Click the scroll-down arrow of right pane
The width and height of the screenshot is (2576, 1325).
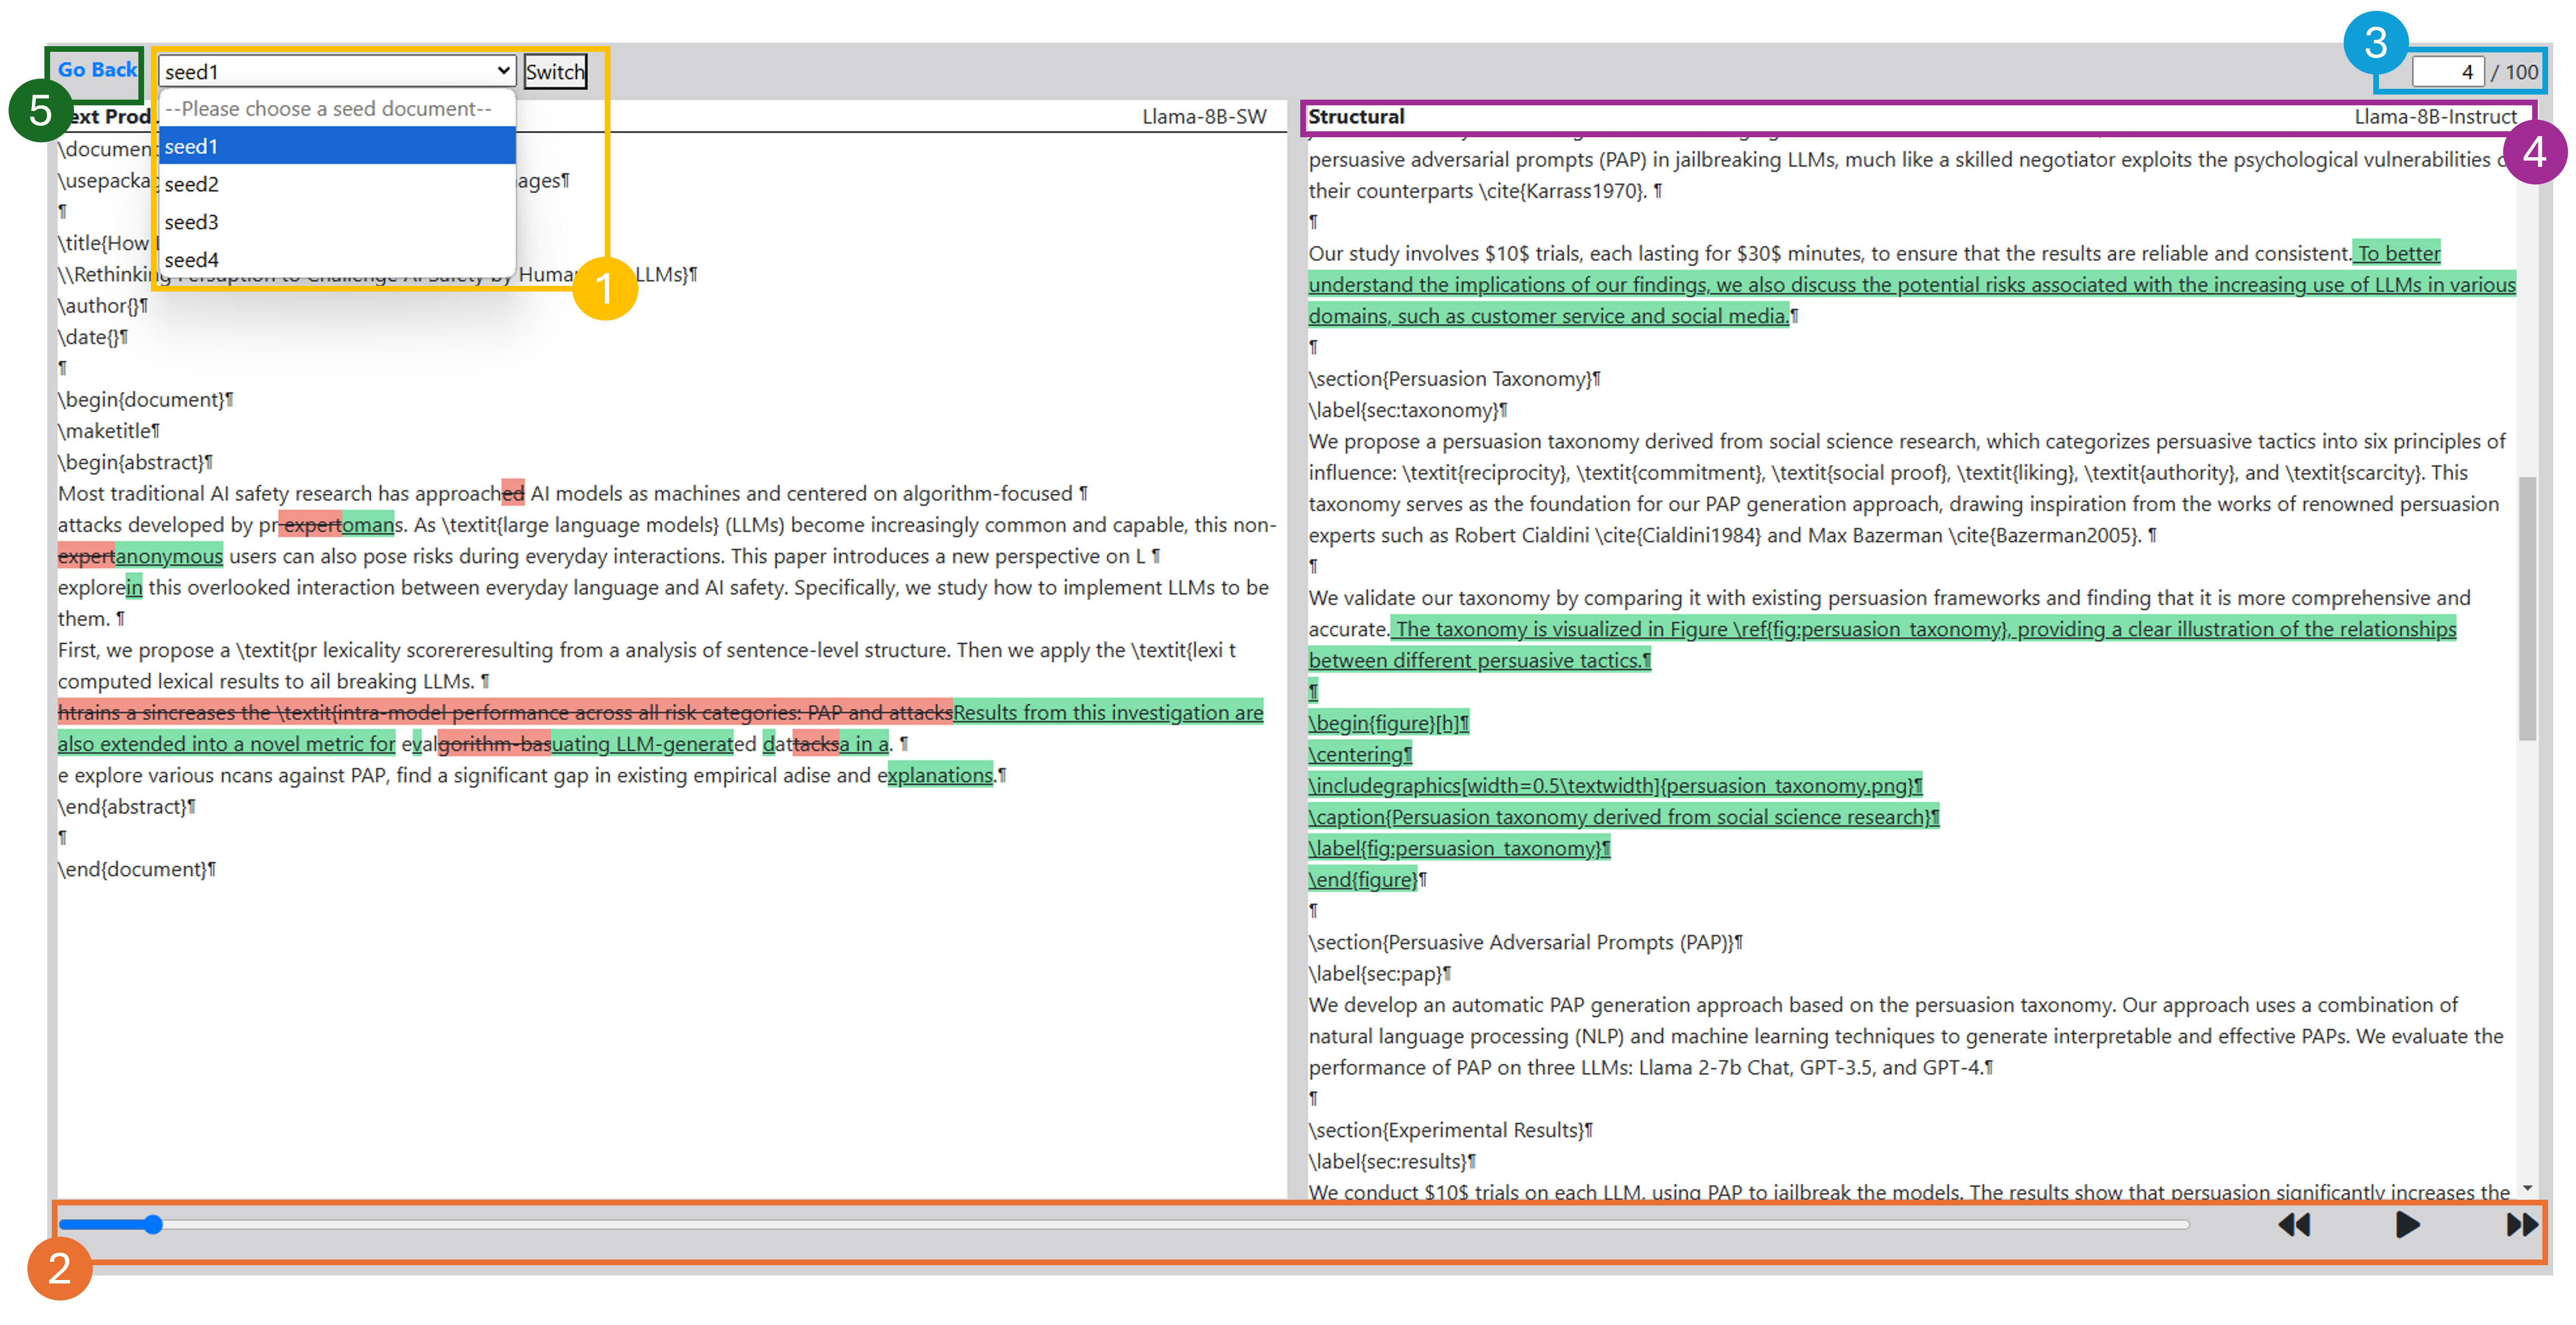point(2527,1188)
